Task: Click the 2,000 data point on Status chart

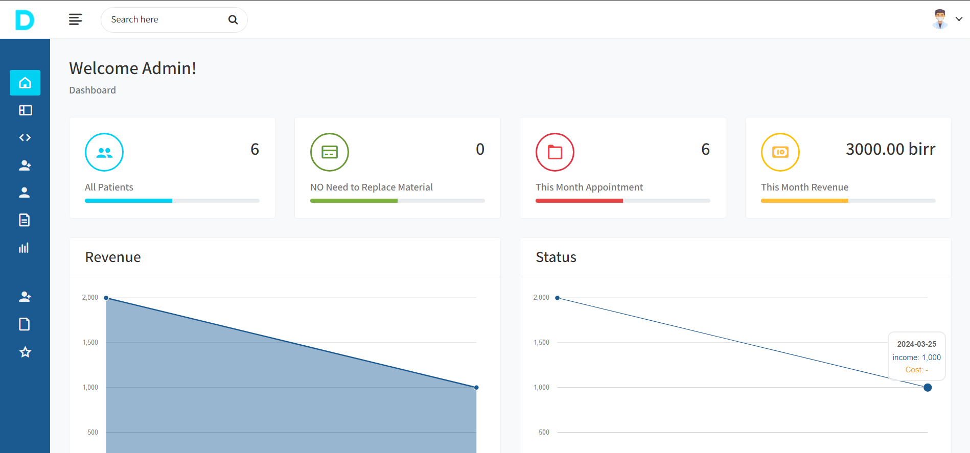Action: [x=558, y=298]
